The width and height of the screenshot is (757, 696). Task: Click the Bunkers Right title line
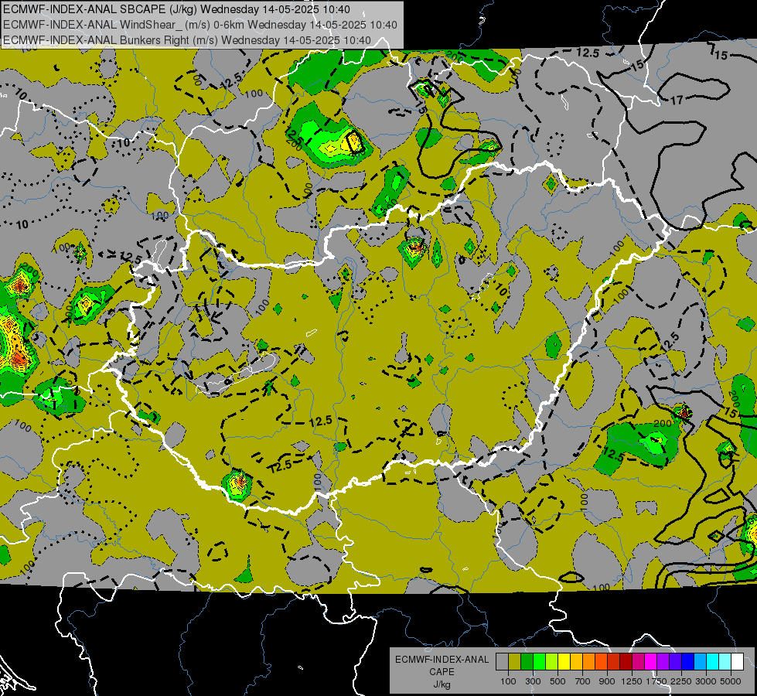[187, 40]
